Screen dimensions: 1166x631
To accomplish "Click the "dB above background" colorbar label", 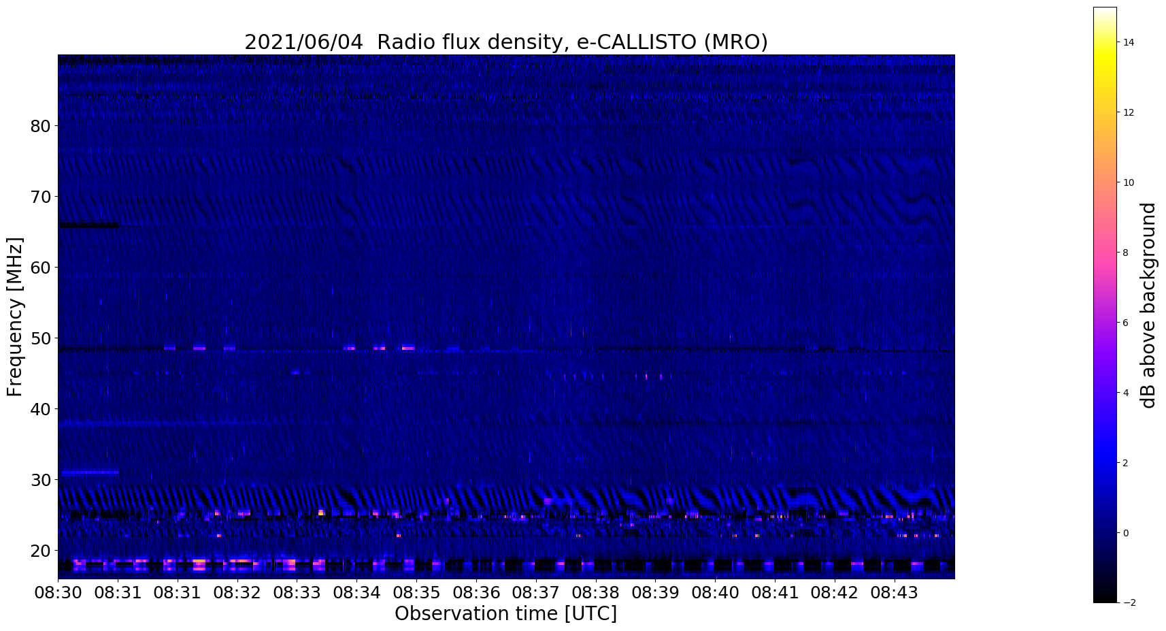I will tap(1148, 305).
